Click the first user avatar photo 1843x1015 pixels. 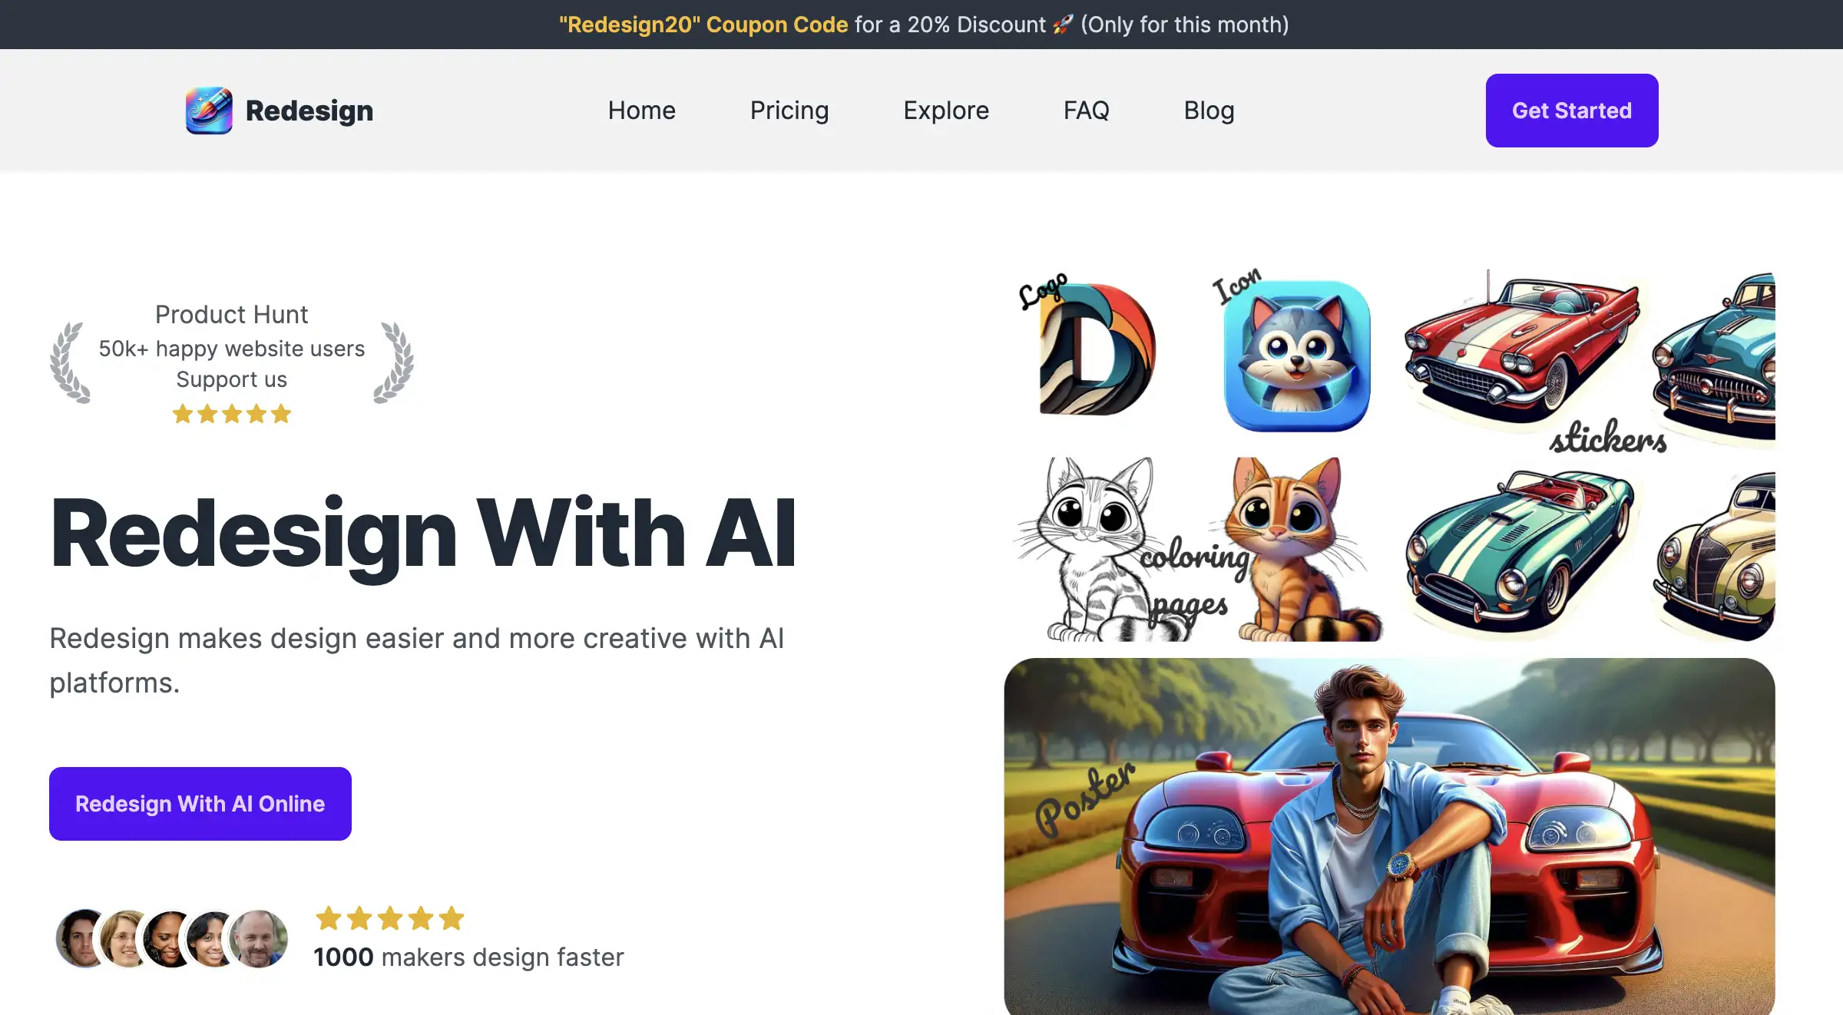point(83,938)
